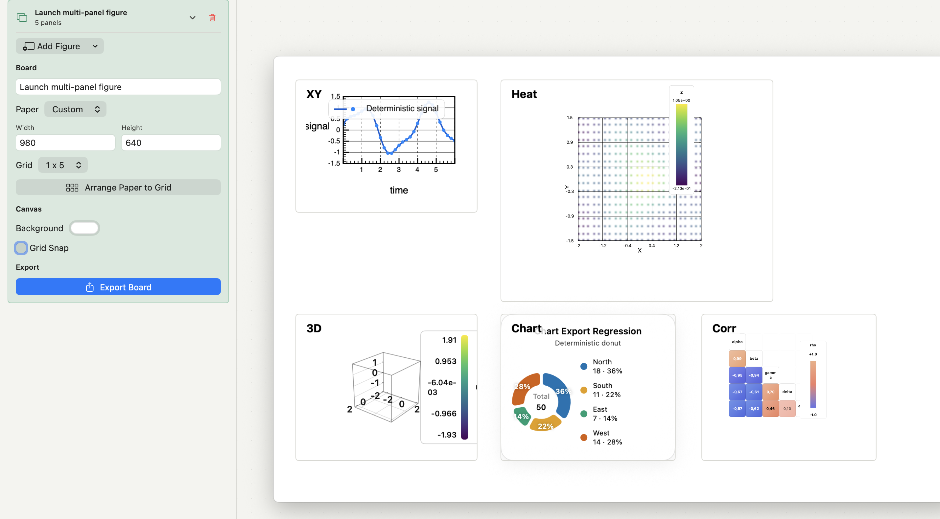Image resolution: width=940 pixels, height=519 pixels.
Task: Click the West 14 · 28% legend entry
Action: click(x=601, y=437)
